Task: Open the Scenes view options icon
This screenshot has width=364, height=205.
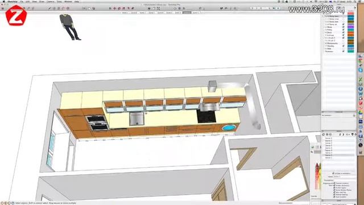Action: (x=348, y=134)
